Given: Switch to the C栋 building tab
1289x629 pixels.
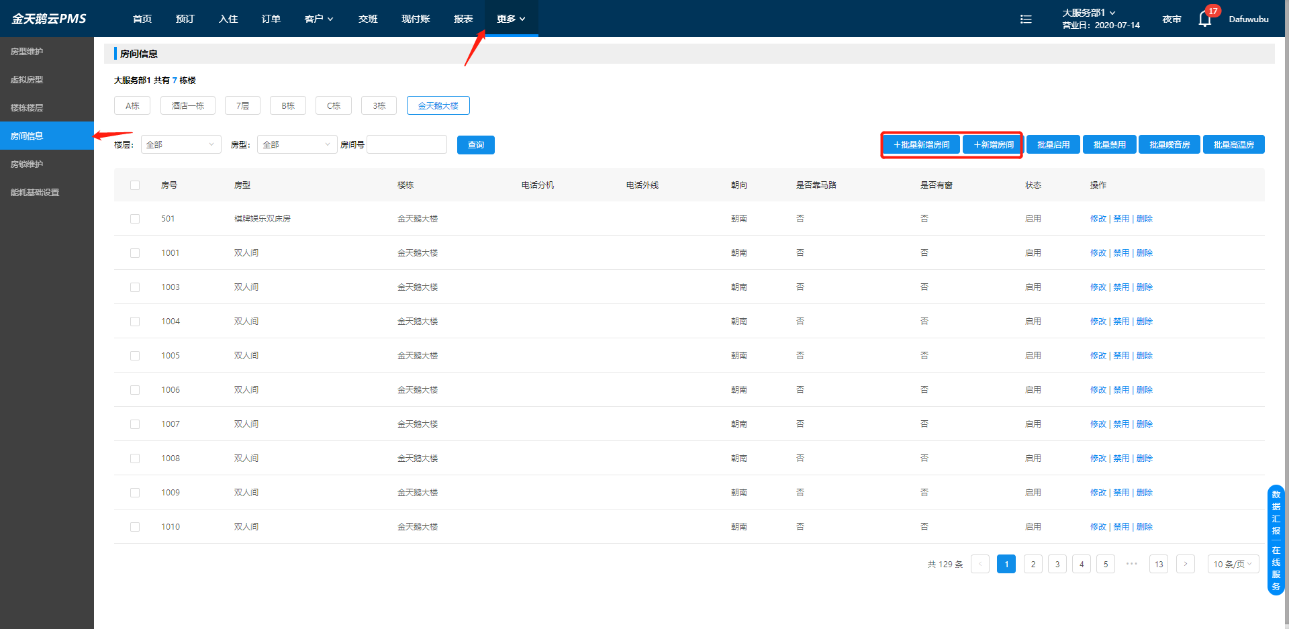Looking at the screenshot, I should (x=334, y=105).
